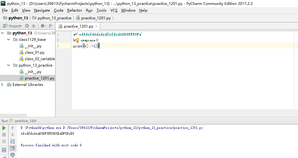Collapse the python_13_practice folder
298x158 pixels.
coord(9,65)
